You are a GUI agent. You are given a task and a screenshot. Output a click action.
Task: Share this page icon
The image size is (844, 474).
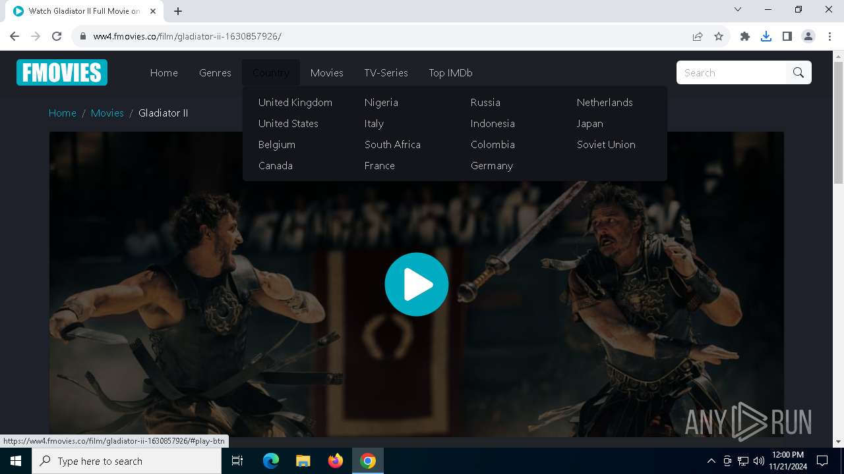coord(698,36)
